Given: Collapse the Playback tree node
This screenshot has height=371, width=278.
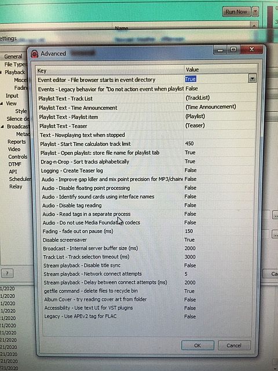Looking at the screenshot, I should coord(1,72).
